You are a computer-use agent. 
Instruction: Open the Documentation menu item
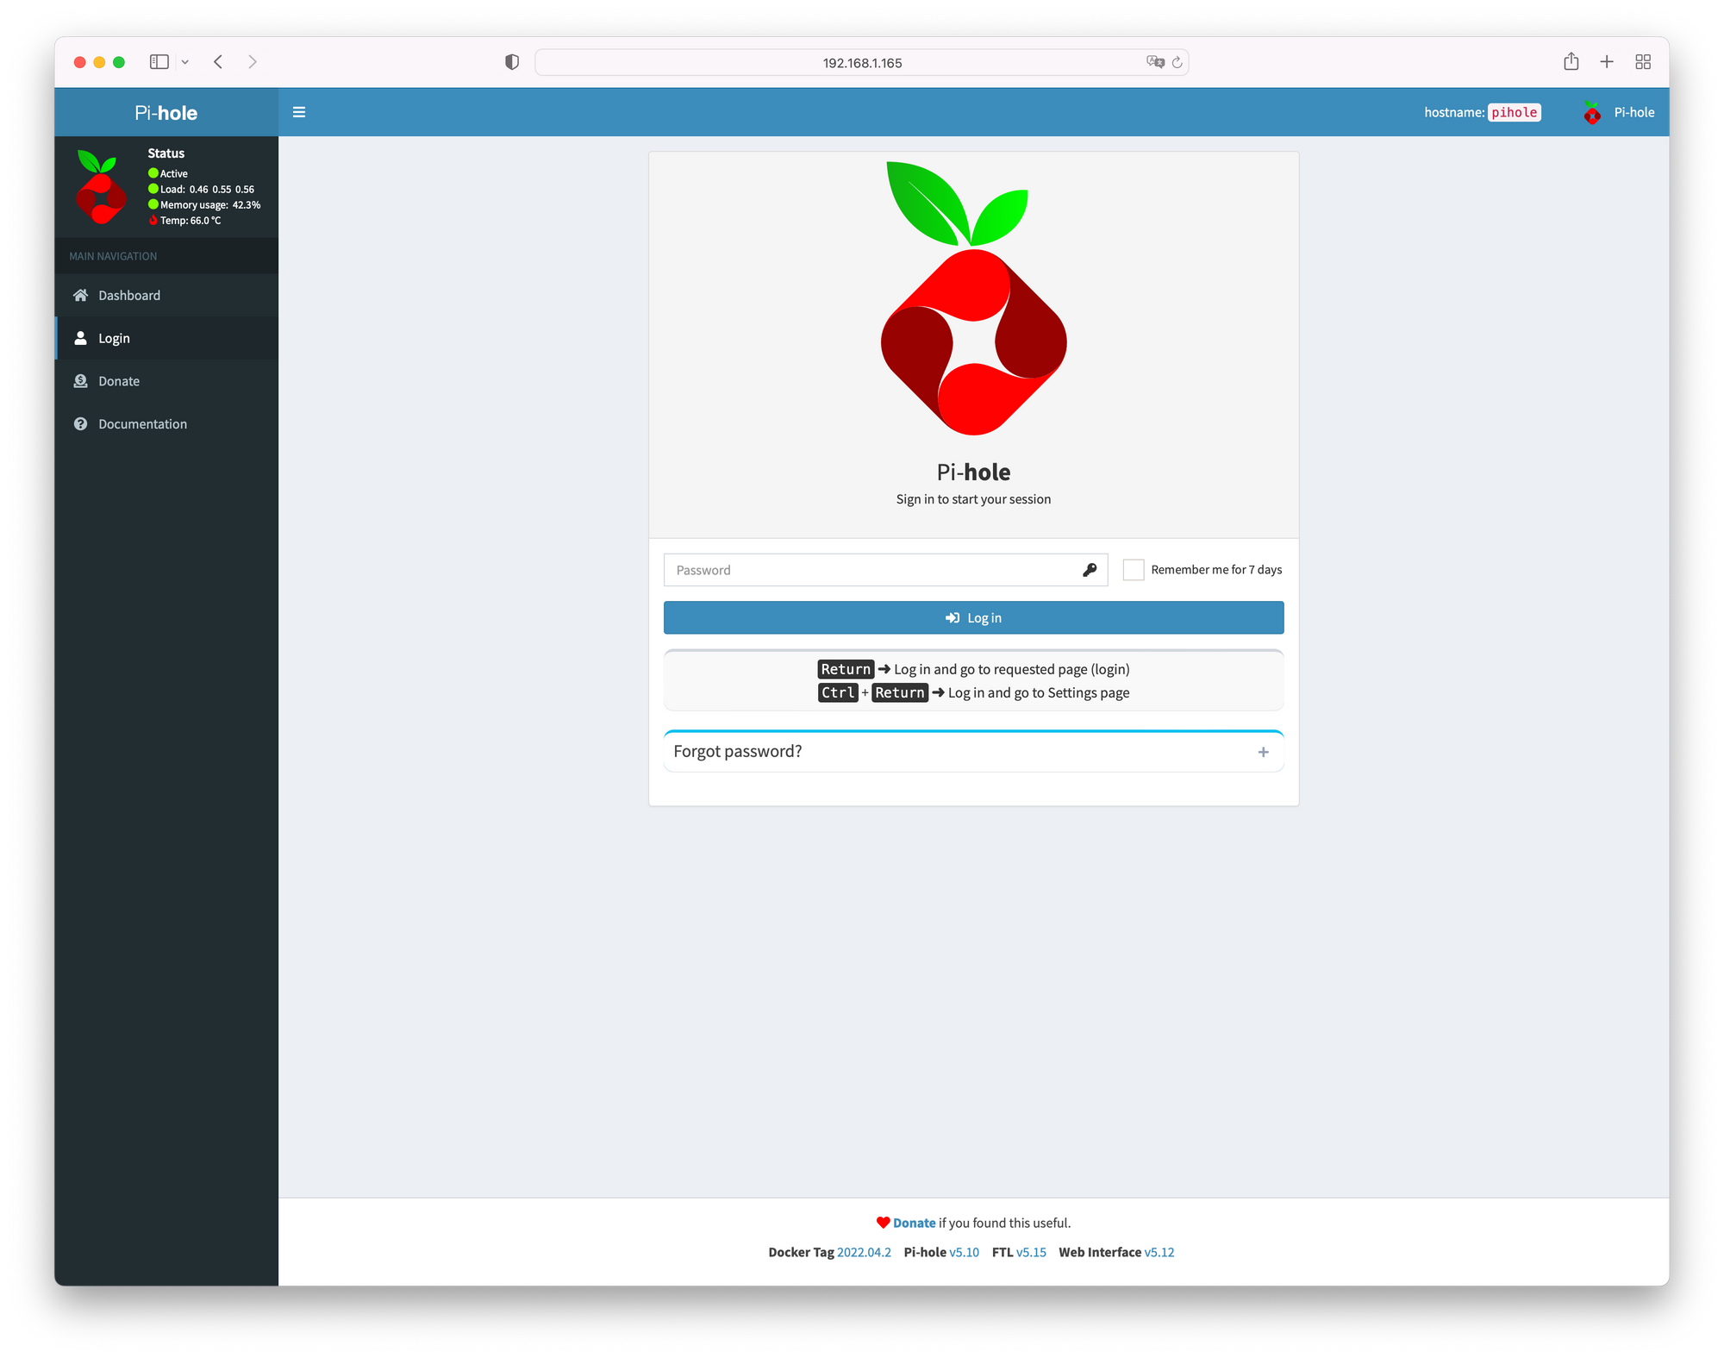click(166, 424)
